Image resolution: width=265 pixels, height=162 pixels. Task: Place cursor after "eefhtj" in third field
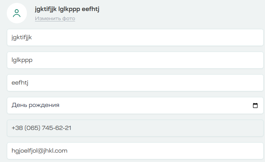29,83
